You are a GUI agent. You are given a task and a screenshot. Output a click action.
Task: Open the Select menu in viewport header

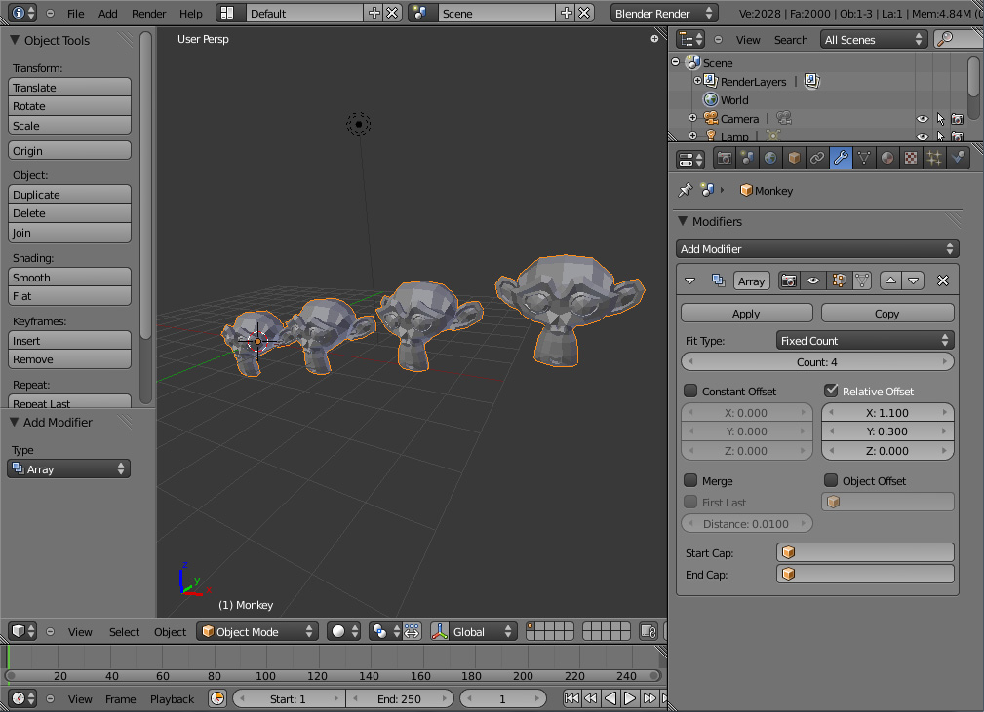[x=124, y=631]
